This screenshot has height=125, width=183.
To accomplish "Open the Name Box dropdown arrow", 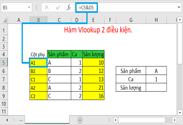I will point(29,7).
